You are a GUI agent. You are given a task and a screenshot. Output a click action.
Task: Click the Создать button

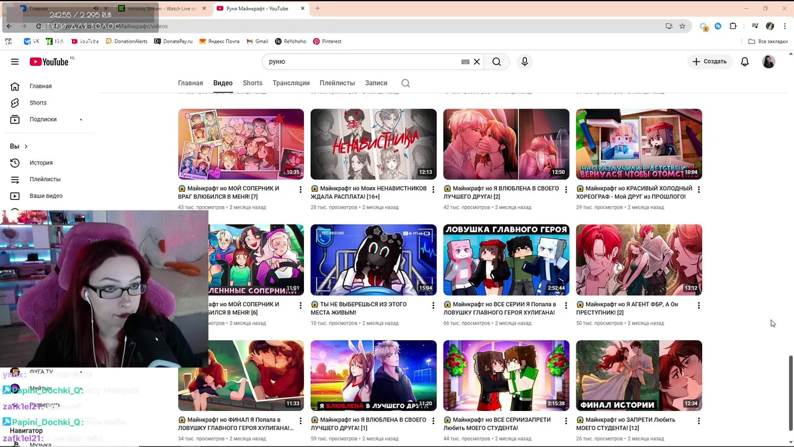click(710, 61)
